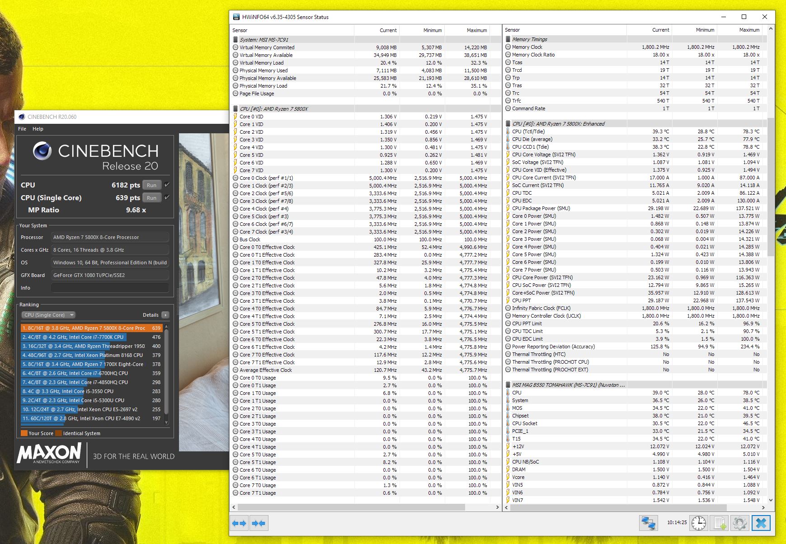This screenshot has height=544, width=786.
Task: Click the Cinebench render preview image
Action: coord(204,292)
